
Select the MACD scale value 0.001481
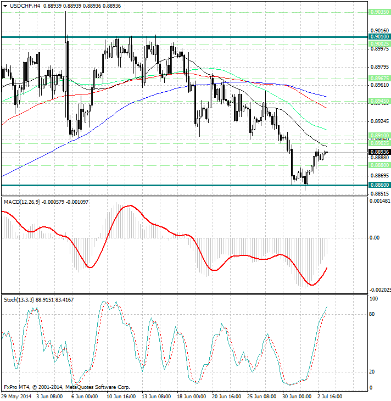click(x=380, y=201)
